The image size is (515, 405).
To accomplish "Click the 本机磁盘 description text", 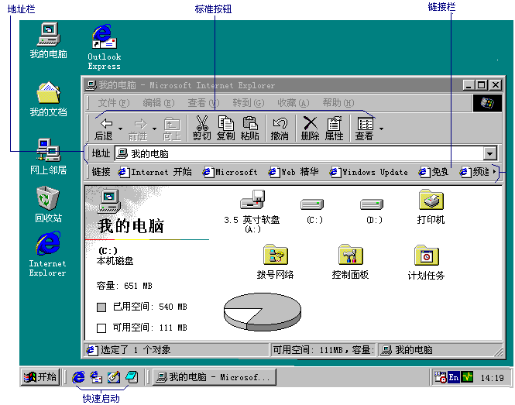I will pos(115,261).
